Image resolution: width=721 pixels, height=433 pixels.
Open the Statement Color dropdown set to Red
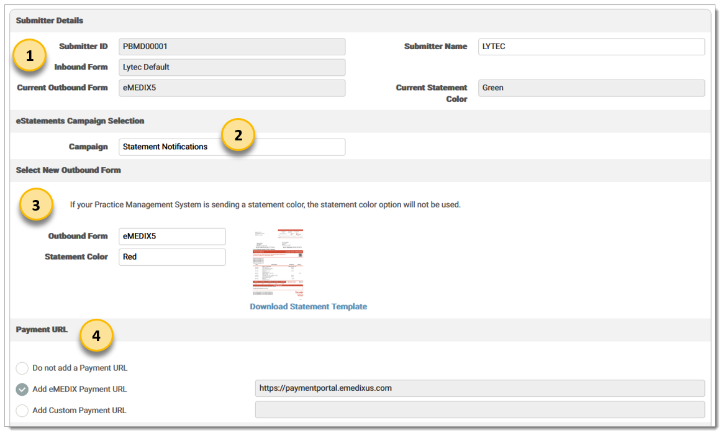172,257
